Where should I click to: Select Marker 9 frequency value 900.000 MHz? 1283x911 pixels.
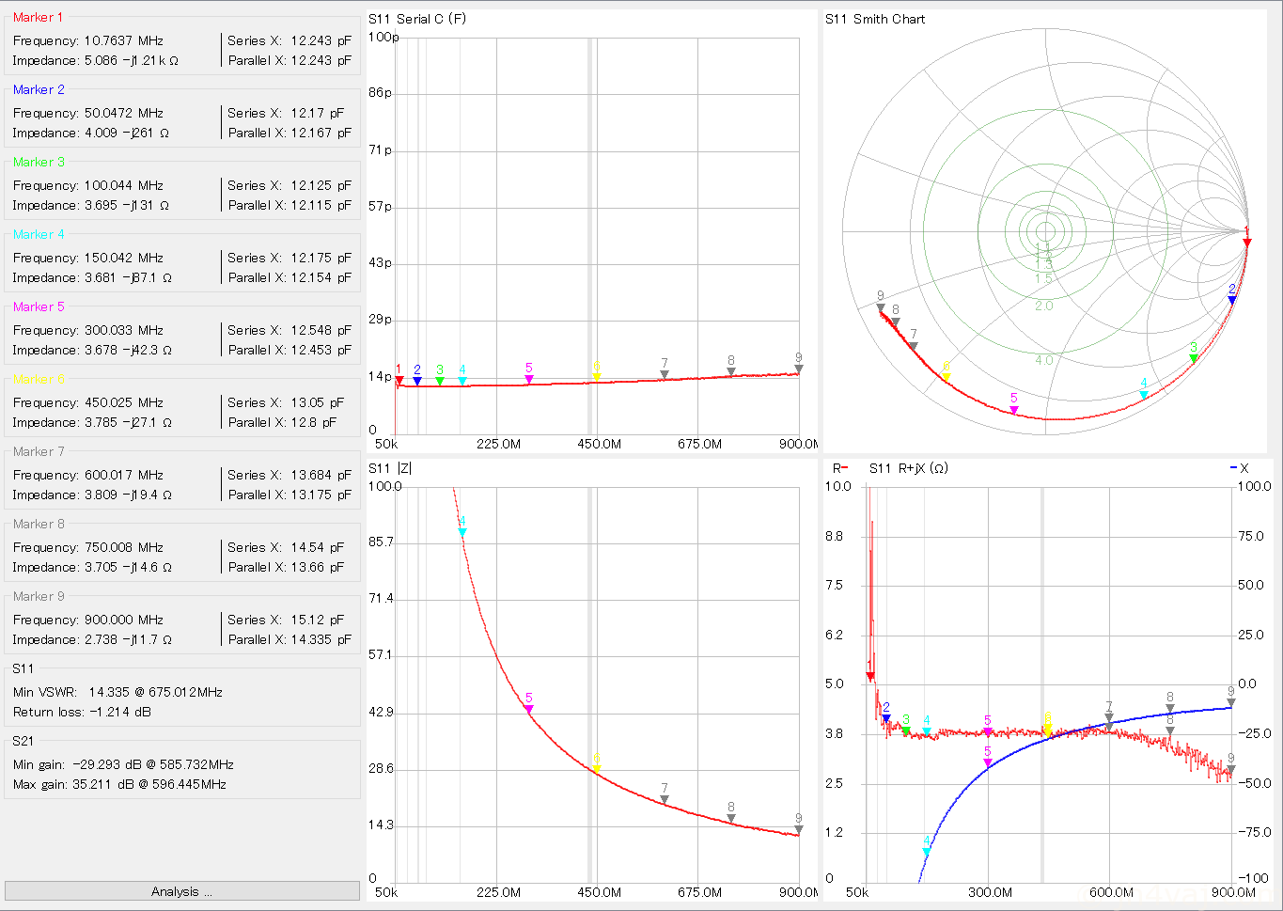(x=124, y=620)
